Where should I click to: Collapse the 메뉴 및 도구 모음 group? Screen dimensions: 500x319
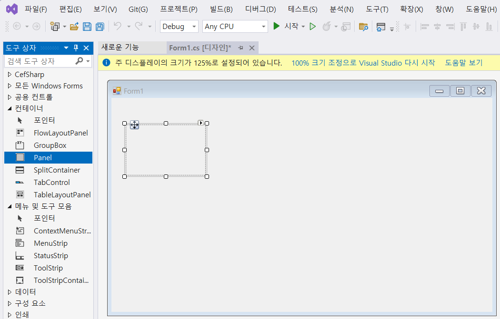[10, 206]
